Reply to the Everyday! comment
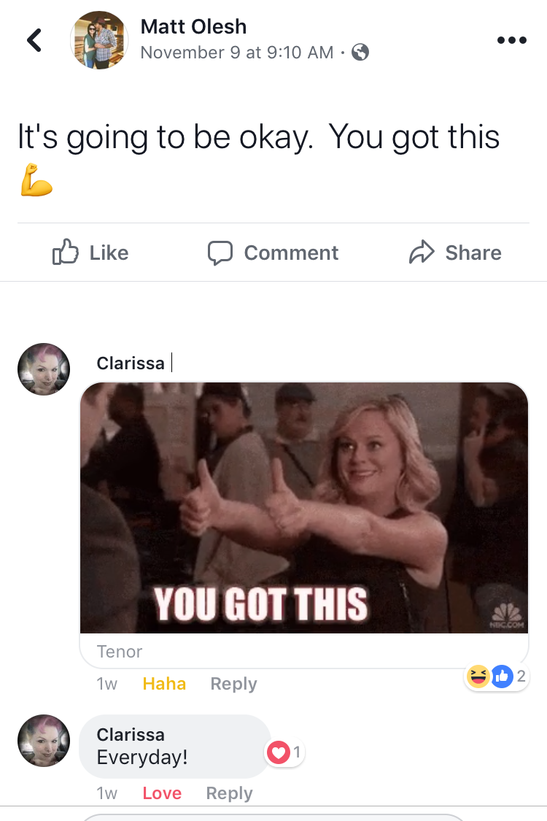 tap(229, 793)
